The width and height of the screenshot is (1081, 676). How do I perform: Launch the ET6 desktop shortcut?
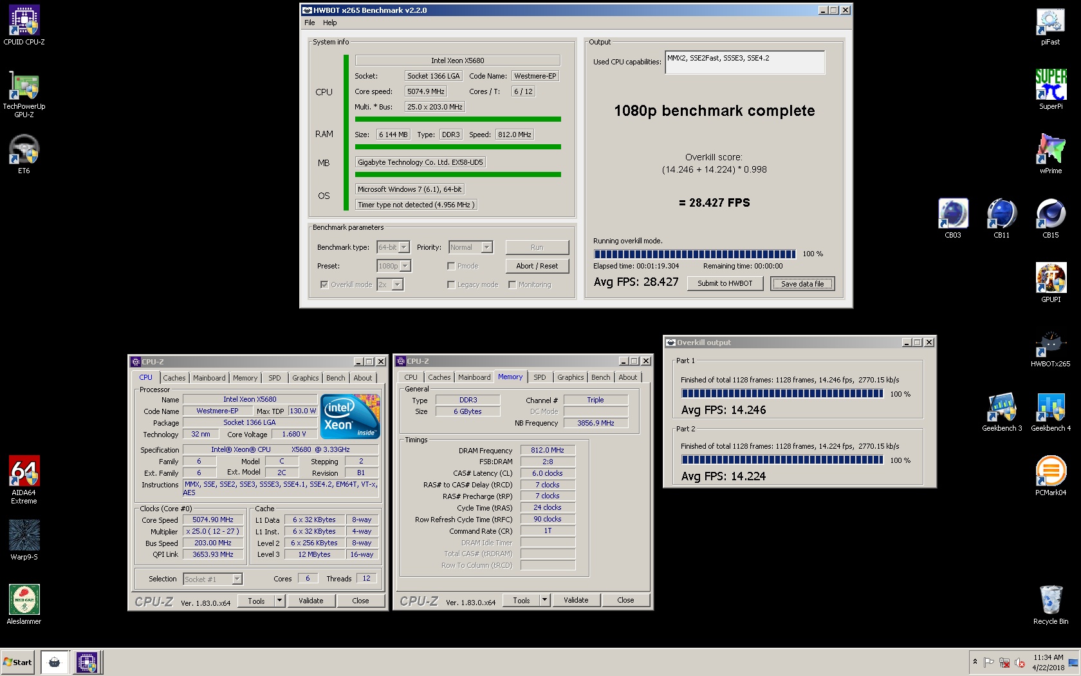tap(24, 155)
